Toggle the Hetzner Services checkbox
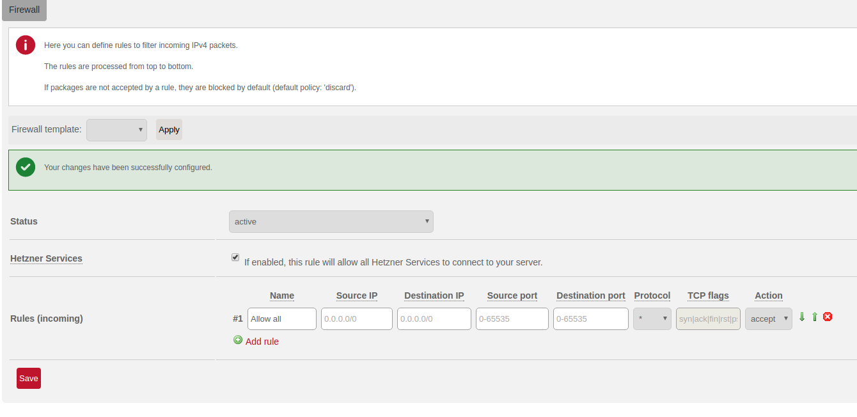857x417 pixels. tap(235, 257)
